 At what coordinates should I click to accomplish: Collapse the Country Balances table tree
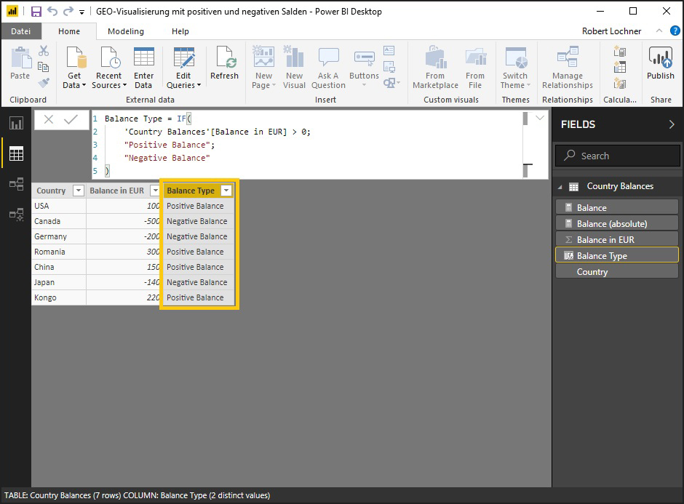[560, 187]
